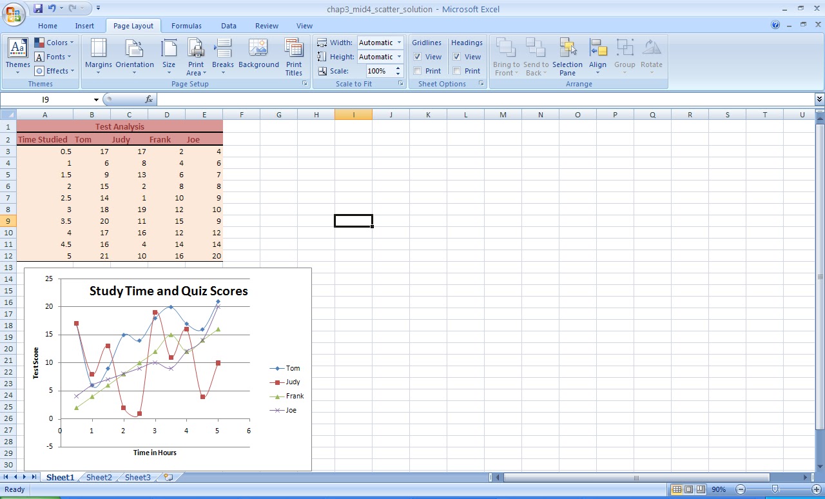This screenshot has height=499, width=825.
Task: Increase the Scale percentage spinner
Action: pos(398,68)
